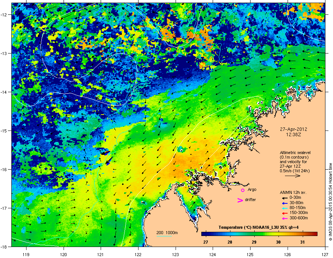Select the red 150-300m arrow in legend
Screen dimensions: 333x258
tap(285, 213)
